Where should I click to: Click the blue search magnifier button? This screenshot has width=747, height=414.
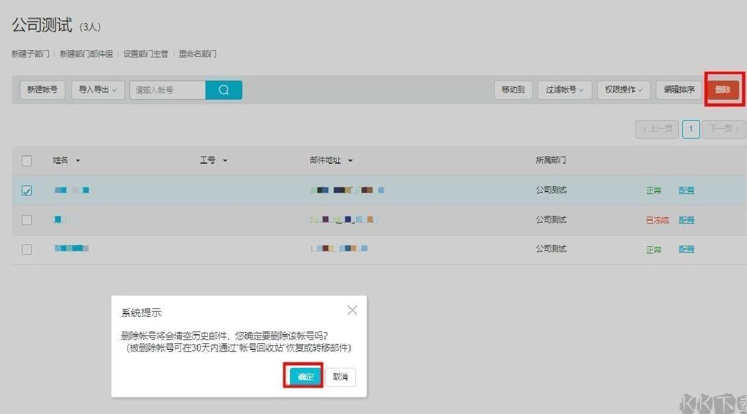point(223,90)
